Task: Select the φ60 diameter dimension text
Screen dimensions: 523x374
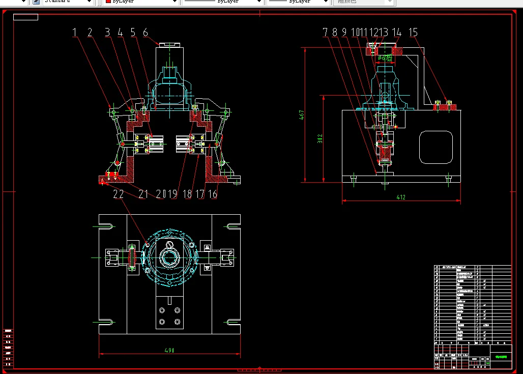Action: 385,58
